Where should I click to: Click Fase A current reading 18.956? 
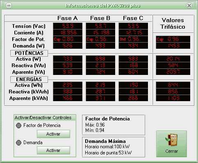point(68,32)
